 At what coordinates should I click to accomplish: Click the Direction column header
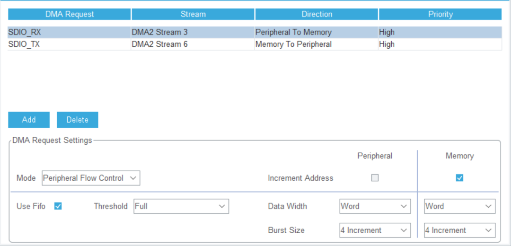click(x=317, y=14)
